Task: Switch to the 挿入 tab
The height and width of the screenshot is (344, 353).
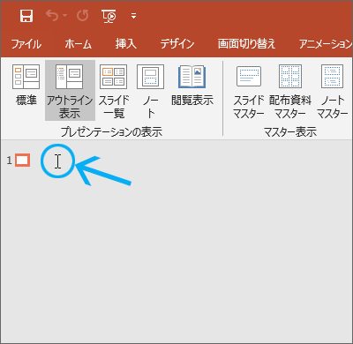Action: click(x=126, y=44)
